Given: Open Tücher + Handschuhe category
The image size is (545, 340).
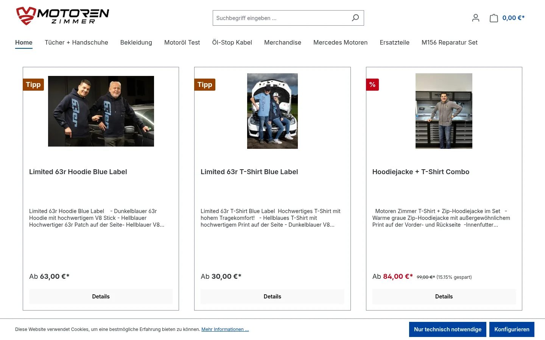Looking at the screenshot, I should (76, 42).
